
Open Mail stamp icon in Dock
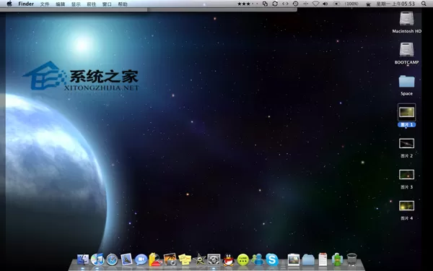click(126, 259)
